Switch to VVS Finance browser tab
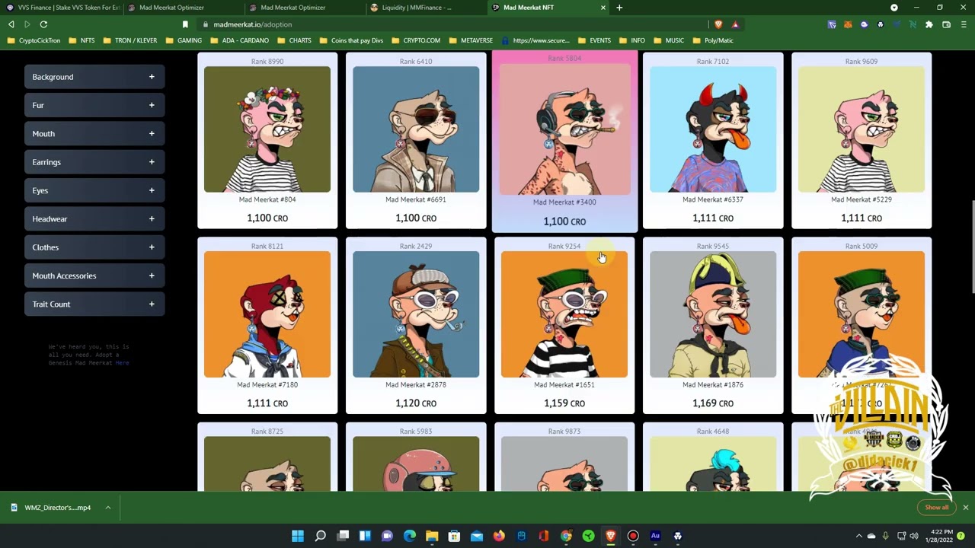The height and width of the screenshot is (548, 975). [62, 8]
